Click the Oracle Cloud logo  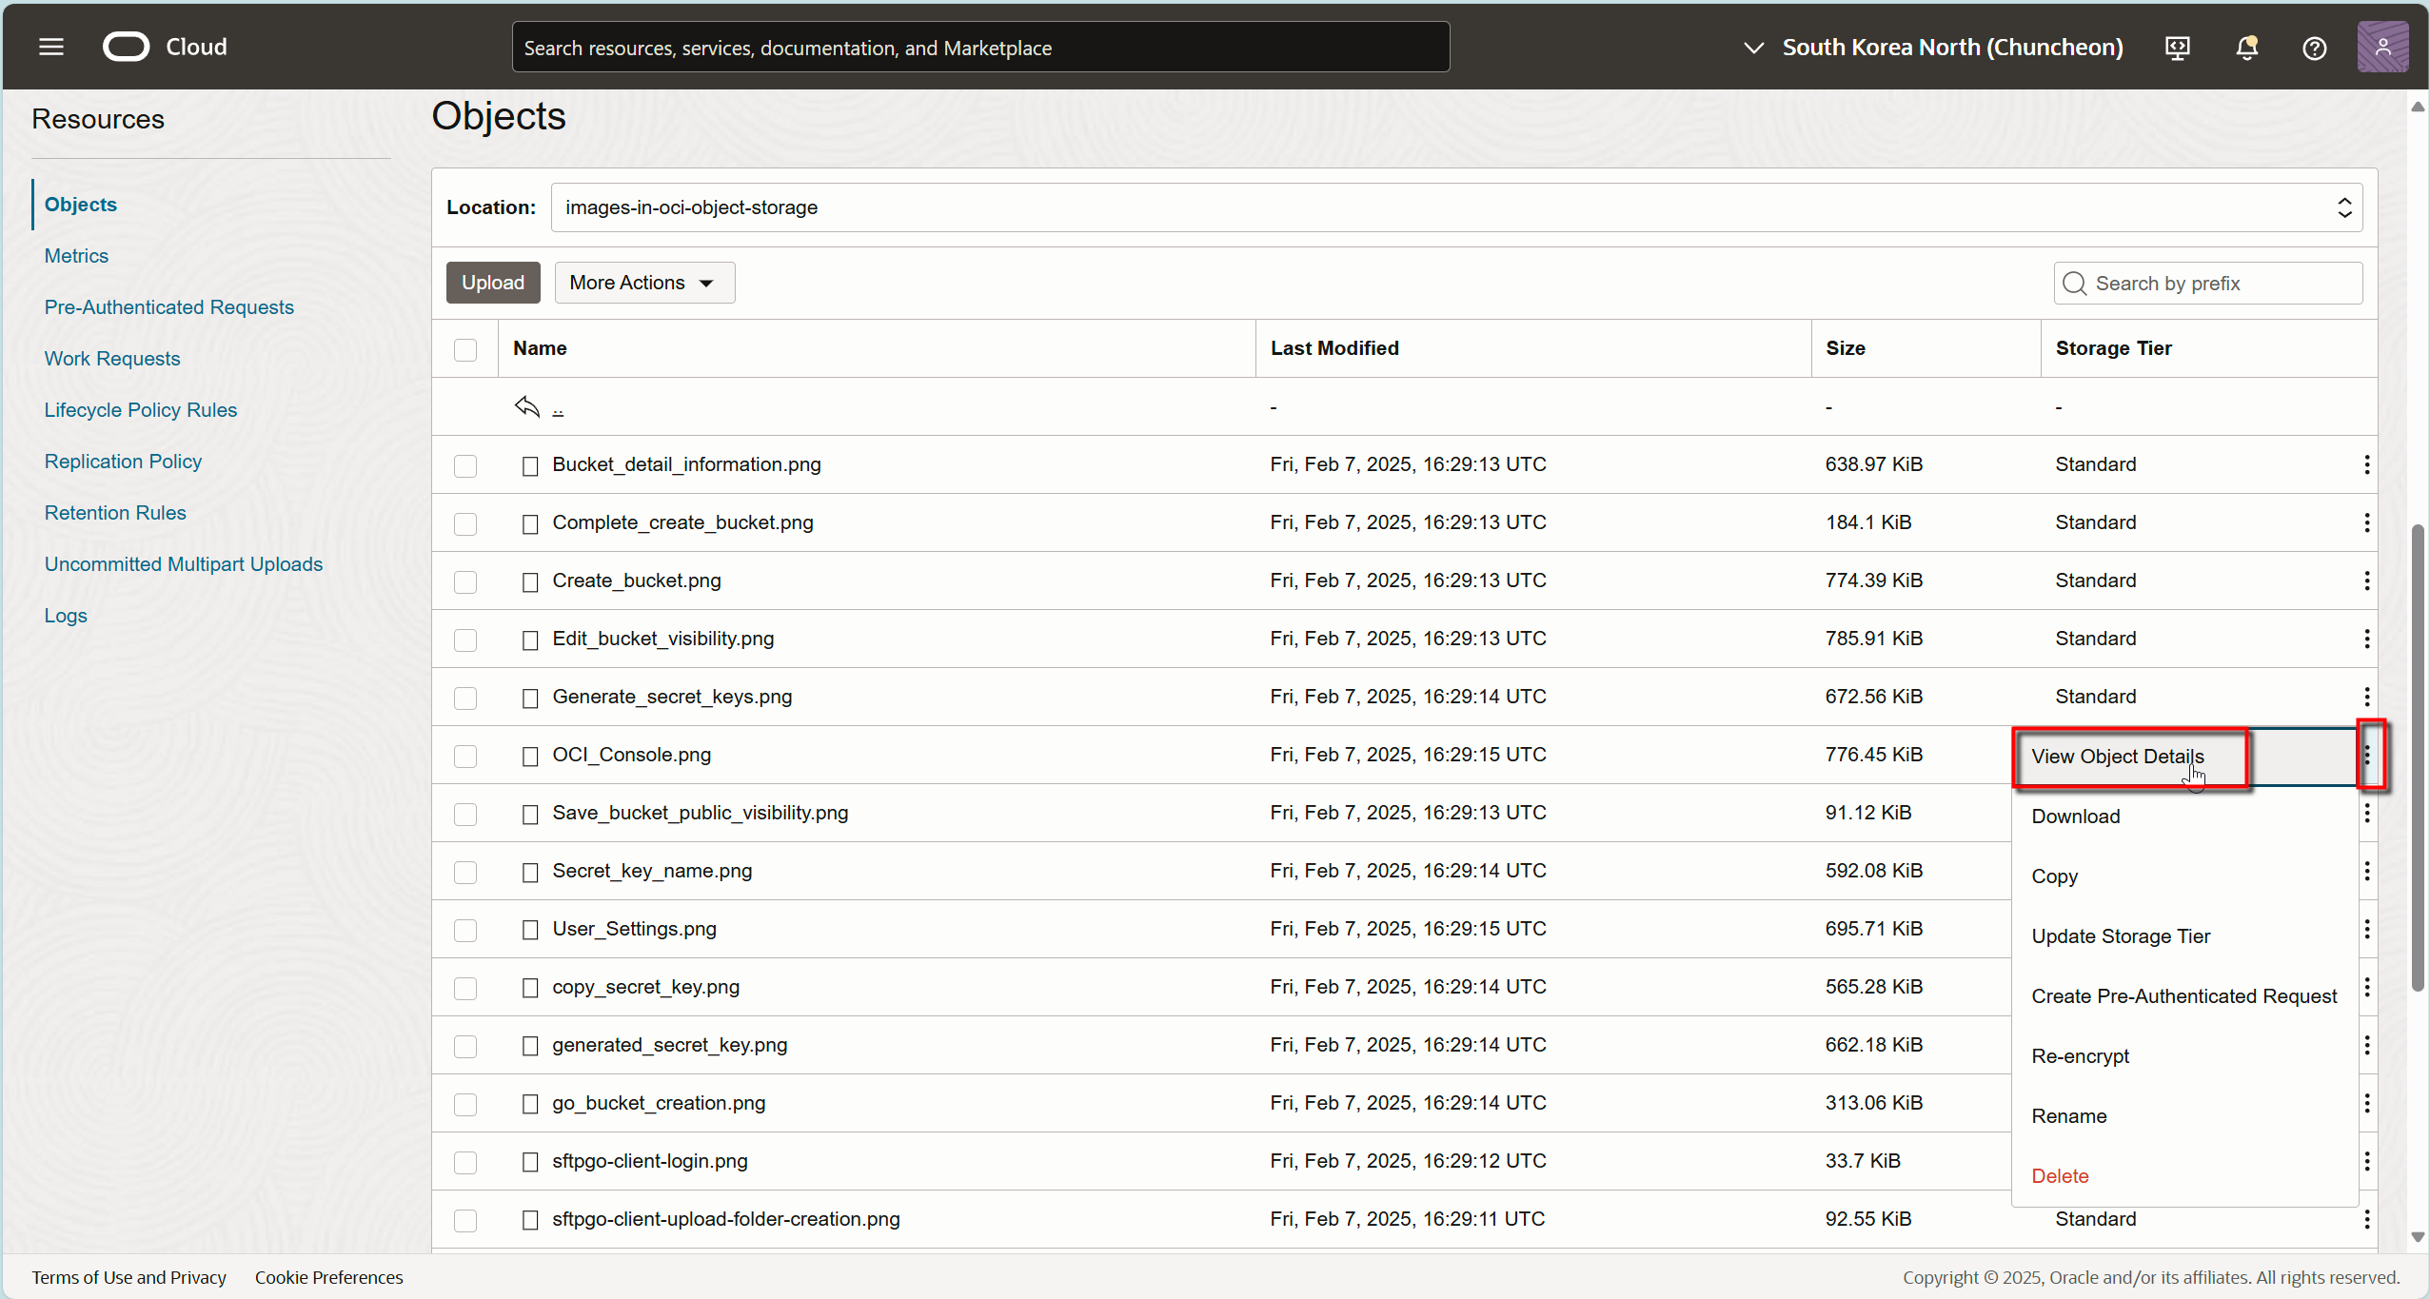point(165,47)
